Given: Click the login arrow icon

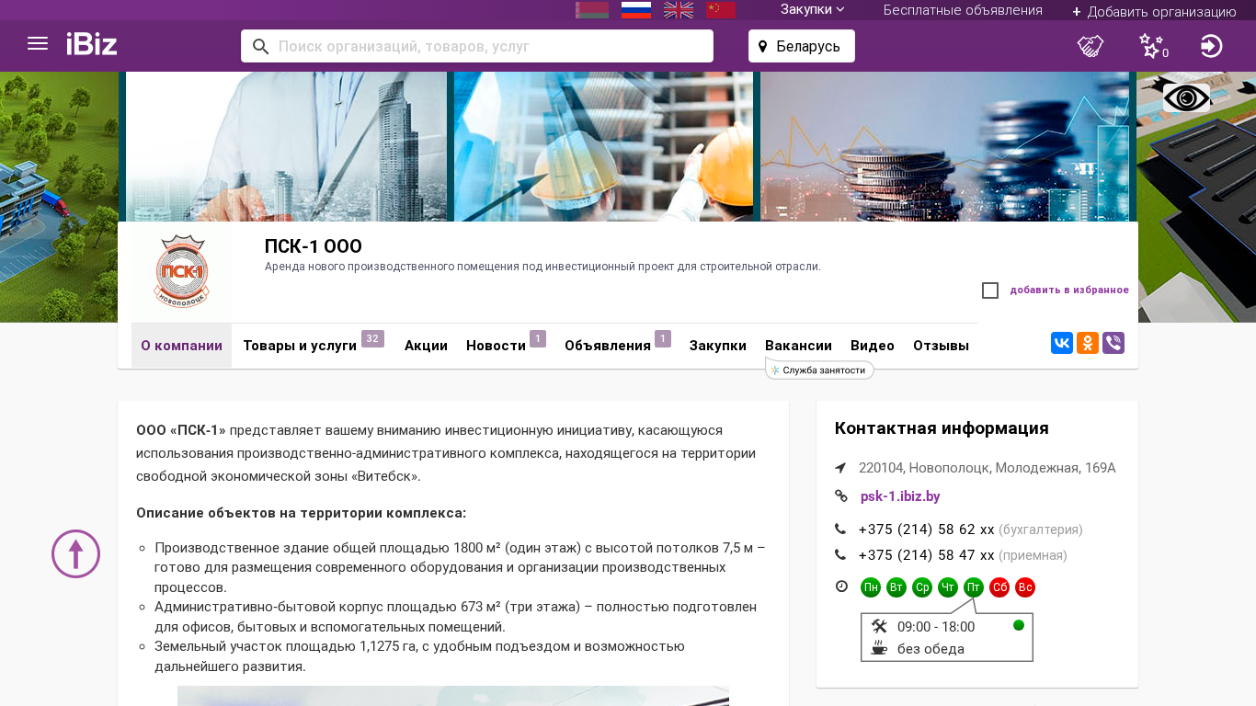Looking at the screenshot, I should (1212, 46).
